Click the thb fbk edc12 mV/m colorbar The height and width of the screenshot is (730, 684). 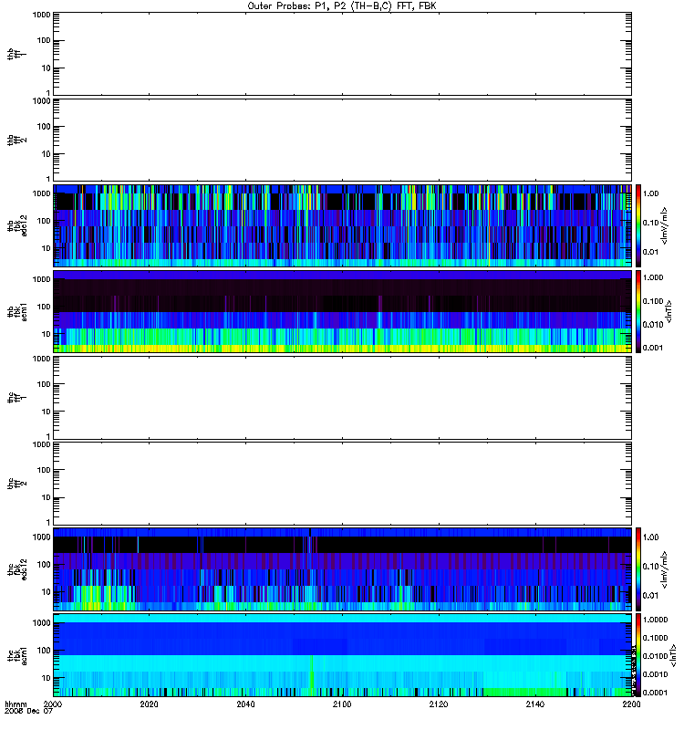click(638, 225)
